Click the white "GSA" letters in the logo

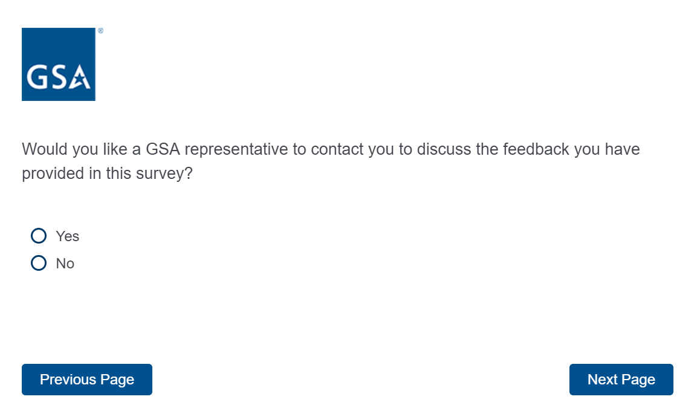pyautogui.click(x=58, y=77)
